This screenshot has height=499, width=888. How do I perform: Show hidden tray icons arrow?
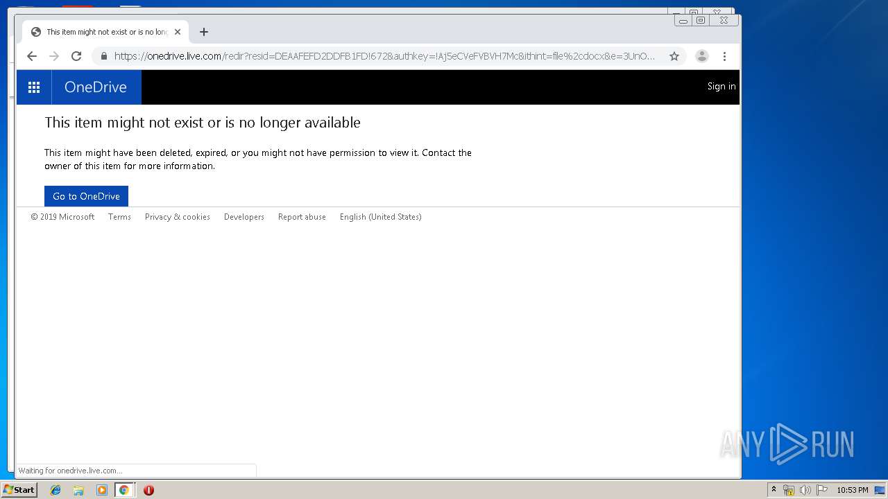click(774, 489)
